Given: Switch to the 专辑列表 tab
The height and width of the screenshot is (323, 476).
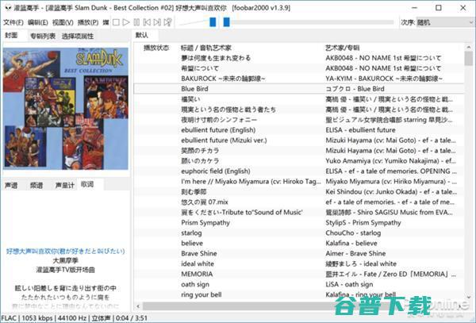Looking at the screenshot, I should 43,37.
